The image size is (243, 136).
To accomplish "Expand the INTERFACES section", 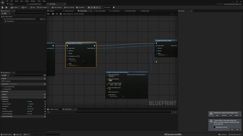I will pyautogui.click(x=1, y=91).
